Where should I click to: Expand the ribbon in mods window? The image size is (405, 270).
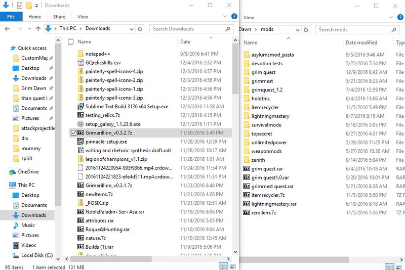pyautogui.click(x=391, y=17)
